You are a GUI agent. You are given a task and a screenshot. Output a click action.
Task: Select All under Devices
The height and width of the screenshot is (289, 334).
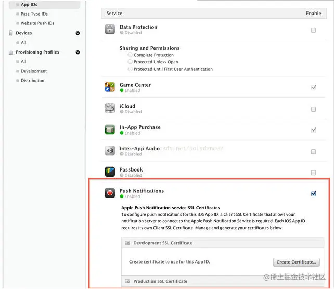coord(23,42)
